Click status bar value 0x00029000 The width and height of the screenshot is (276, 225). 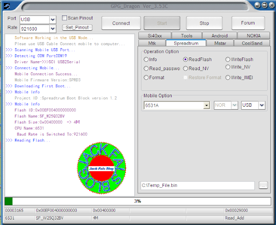(x=236, y=210)
